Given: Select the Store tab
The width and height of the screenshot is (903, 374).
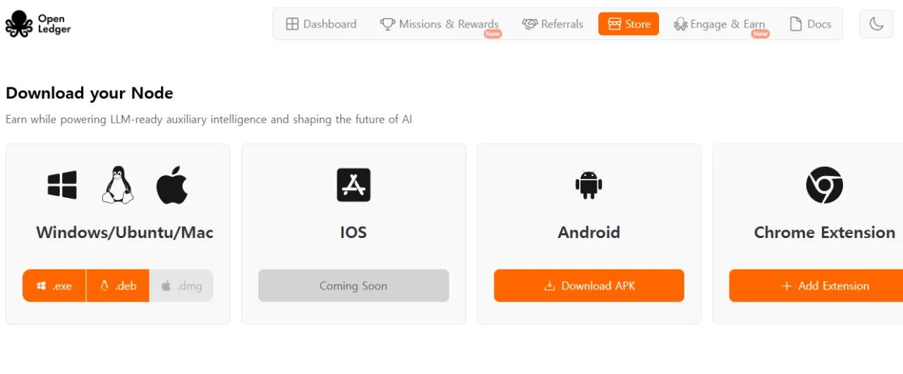Looking at the screenshot, I should (629, 24).
